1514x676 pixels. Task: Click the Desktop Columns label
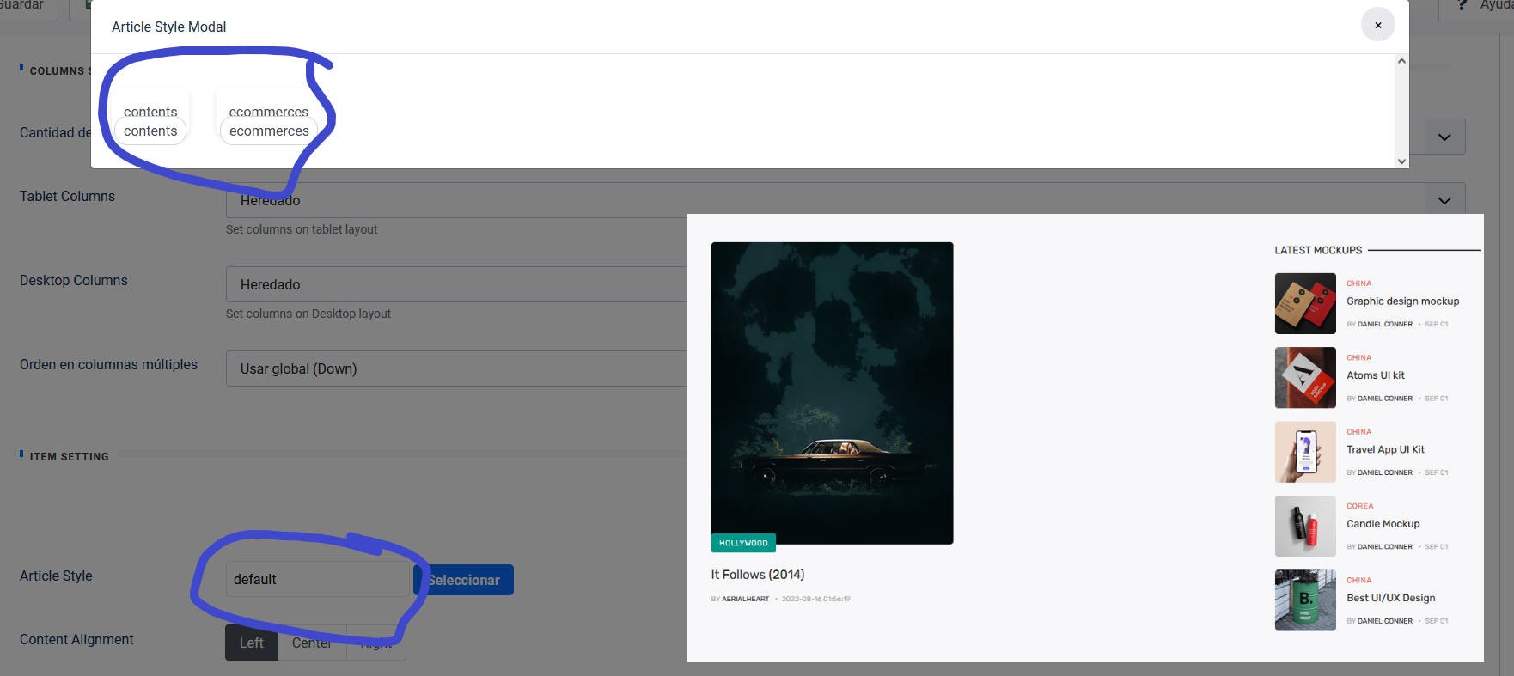pos(74,280)
